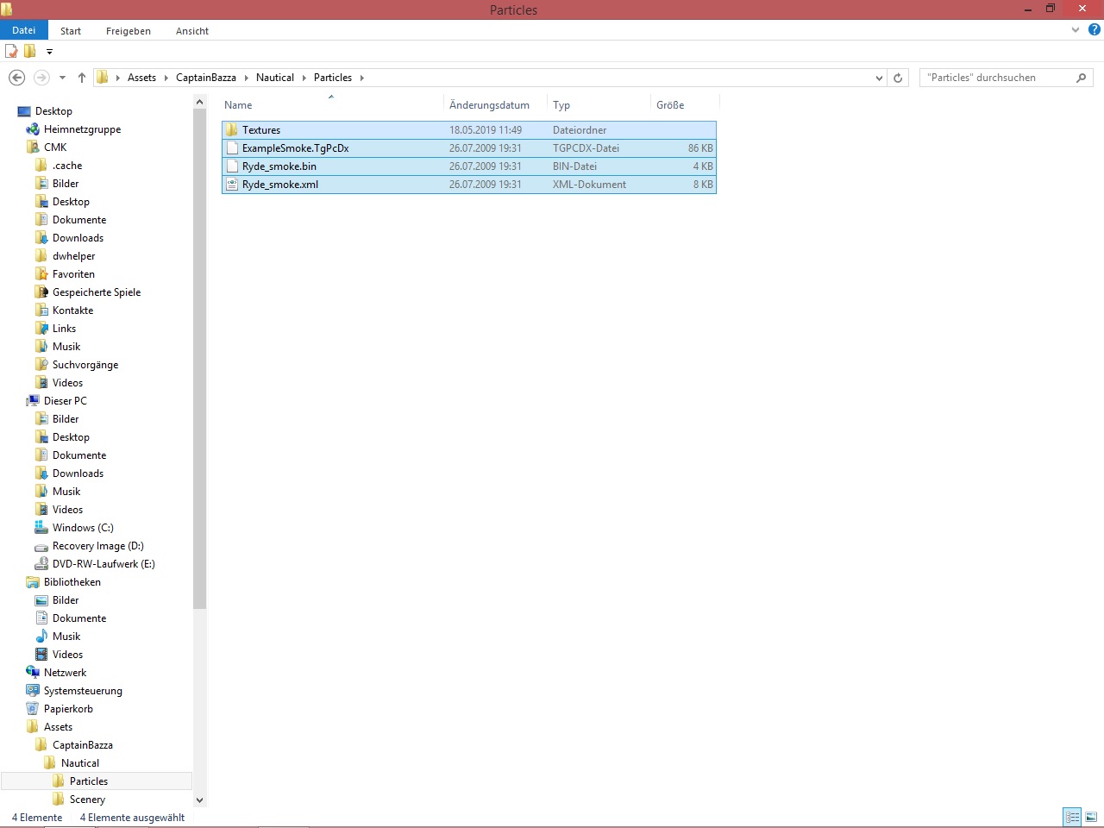The width and height of the screenshot is (1104, 828).
Task: Open the recent locations dropdown arrow
Action: click(x=62, y=78)
